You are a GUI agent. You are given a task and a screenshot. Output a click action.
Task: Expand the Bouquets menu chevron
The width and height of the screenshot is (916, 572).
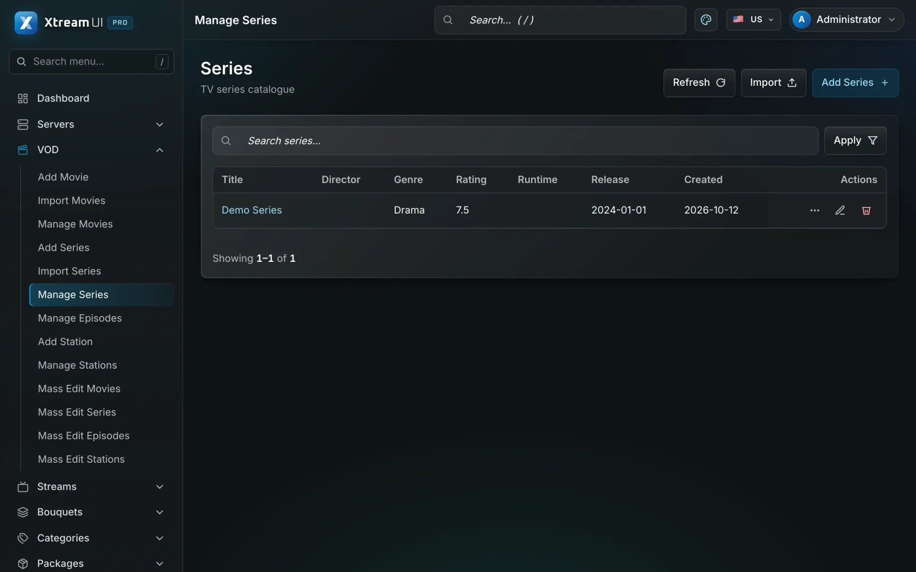159,512
